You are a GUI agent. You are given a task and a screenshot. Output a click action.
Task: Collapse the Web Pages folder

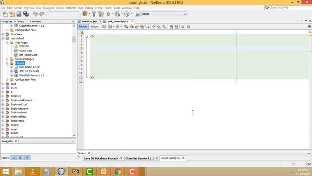pos(7,43)
